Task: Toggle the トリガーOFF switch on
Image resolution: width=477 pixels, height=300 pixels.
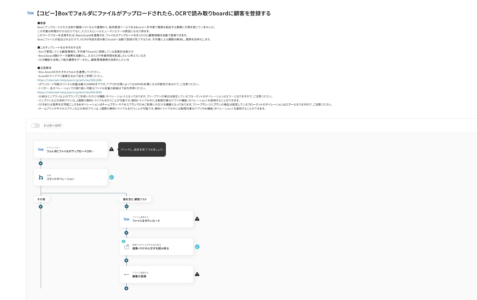Action: [35, 126]
